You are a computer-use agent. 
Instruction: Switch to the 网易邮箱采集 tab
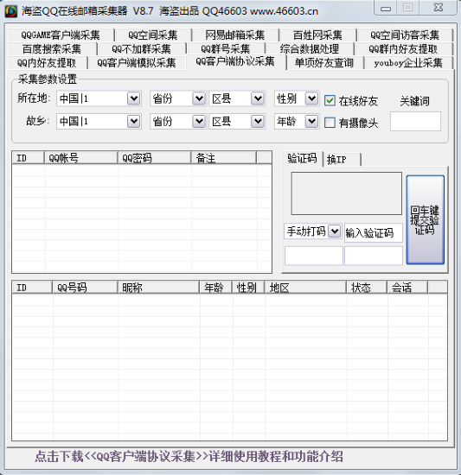235,35
